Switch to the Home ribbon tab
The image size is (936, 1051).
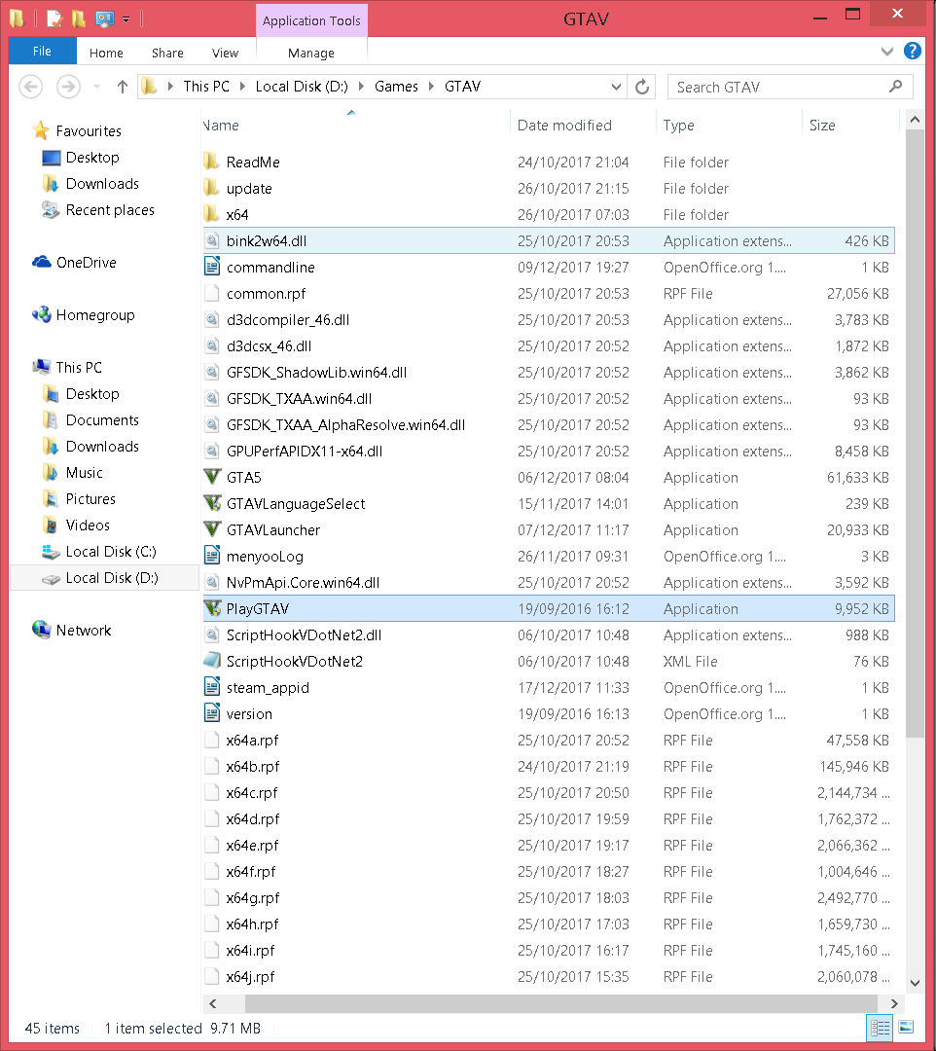[106, 53]
